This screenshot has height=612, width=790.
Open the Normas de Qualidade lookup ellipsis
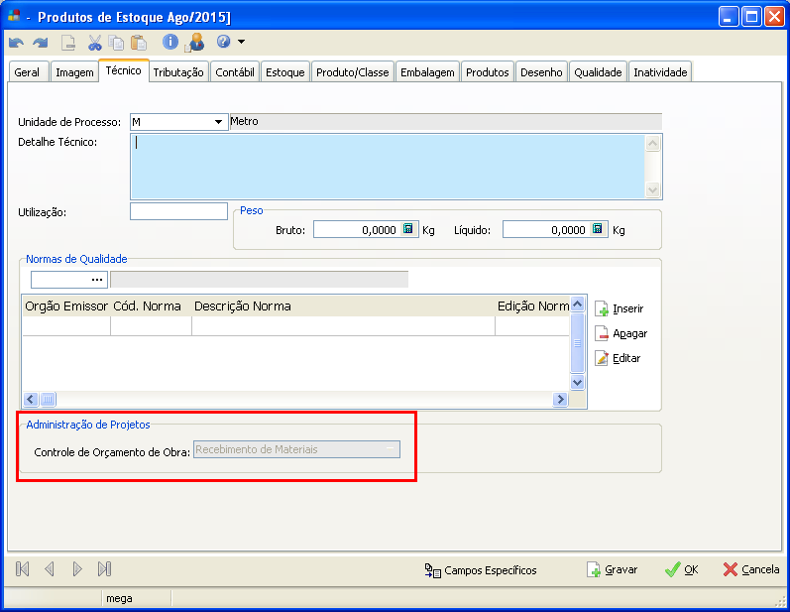click(x=97, y=280)
